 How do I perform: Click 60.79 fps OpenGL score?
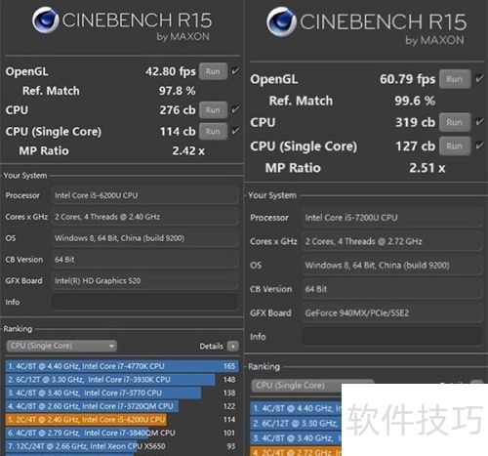(x=407, y=79)
